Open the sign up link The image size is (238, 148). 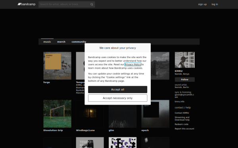202,4
